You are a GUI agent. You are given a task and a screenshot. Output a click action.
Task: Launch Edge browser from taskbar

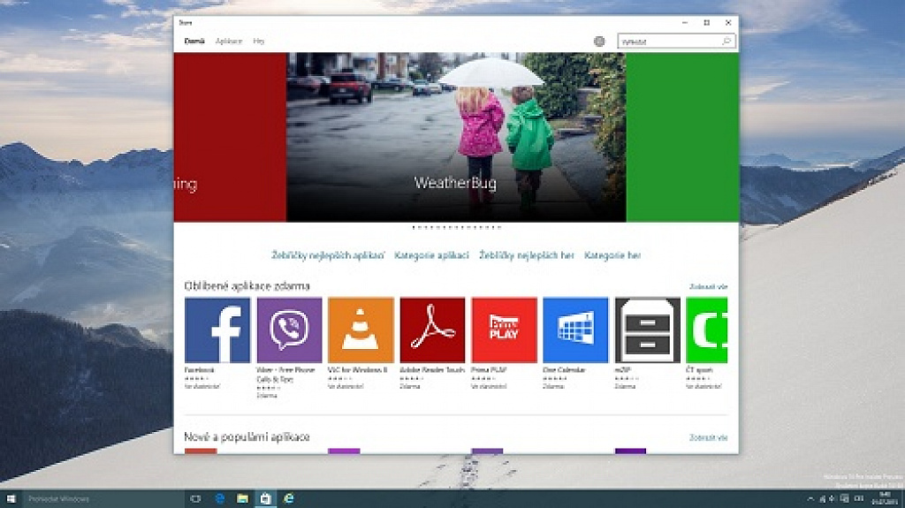(x=219, y=499)
